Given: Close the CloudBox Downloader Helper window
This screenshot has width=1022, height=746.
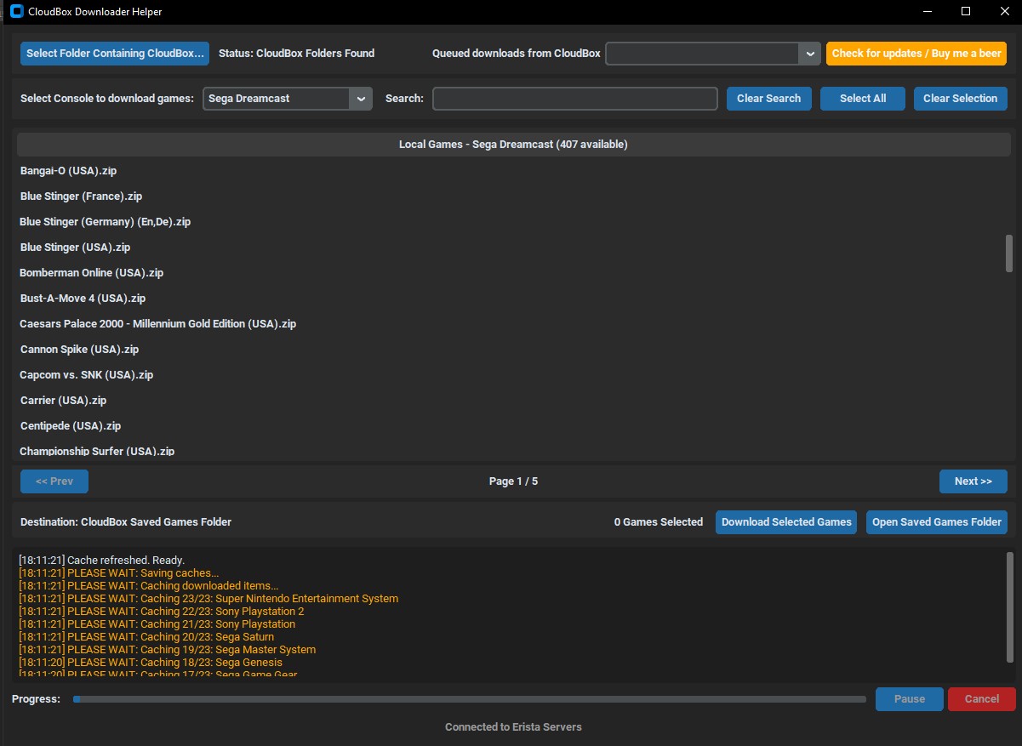Looking at the screenshot, I should coord(1004,12).
